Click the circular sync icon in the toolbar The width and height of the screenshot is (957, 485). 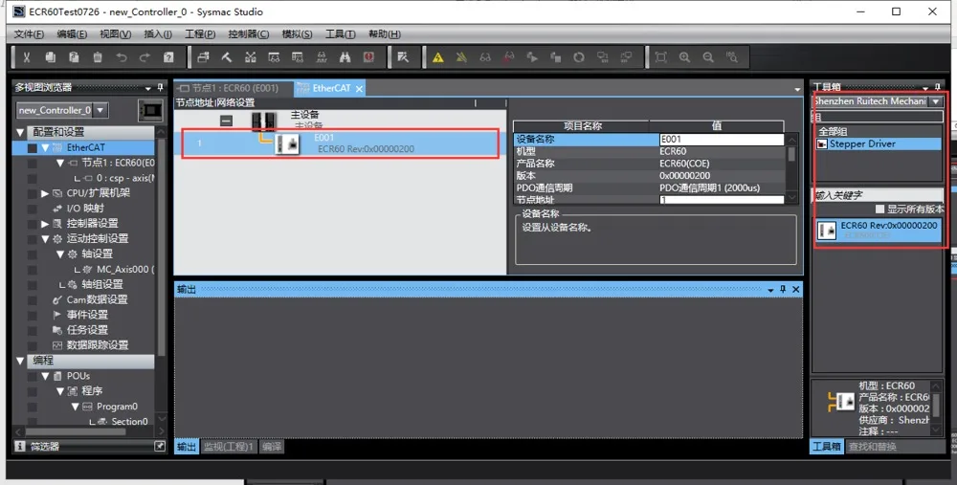click(579, 57)
